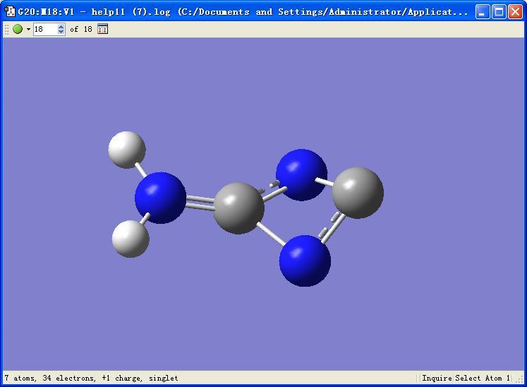527x387 pixels.
Task: Open the multi-frame view icon next to 'of 18'
Action: pos(102,29)
